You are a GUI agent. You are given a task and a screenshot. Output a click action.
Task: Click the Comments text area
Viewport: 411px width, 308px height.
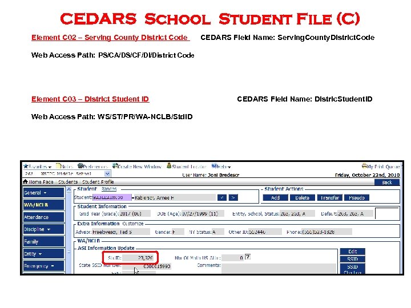[279, 269]
